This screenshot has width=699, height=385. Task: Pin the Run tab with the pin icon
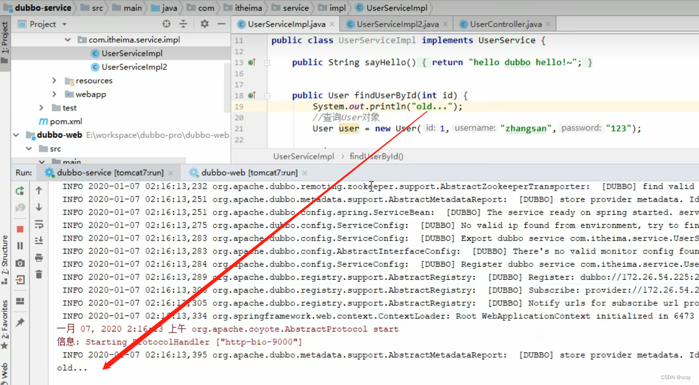[x=20, y=322]
